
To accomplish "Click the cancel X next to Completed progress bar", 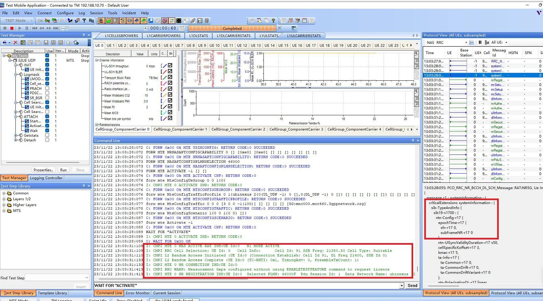I will point(280,28).
